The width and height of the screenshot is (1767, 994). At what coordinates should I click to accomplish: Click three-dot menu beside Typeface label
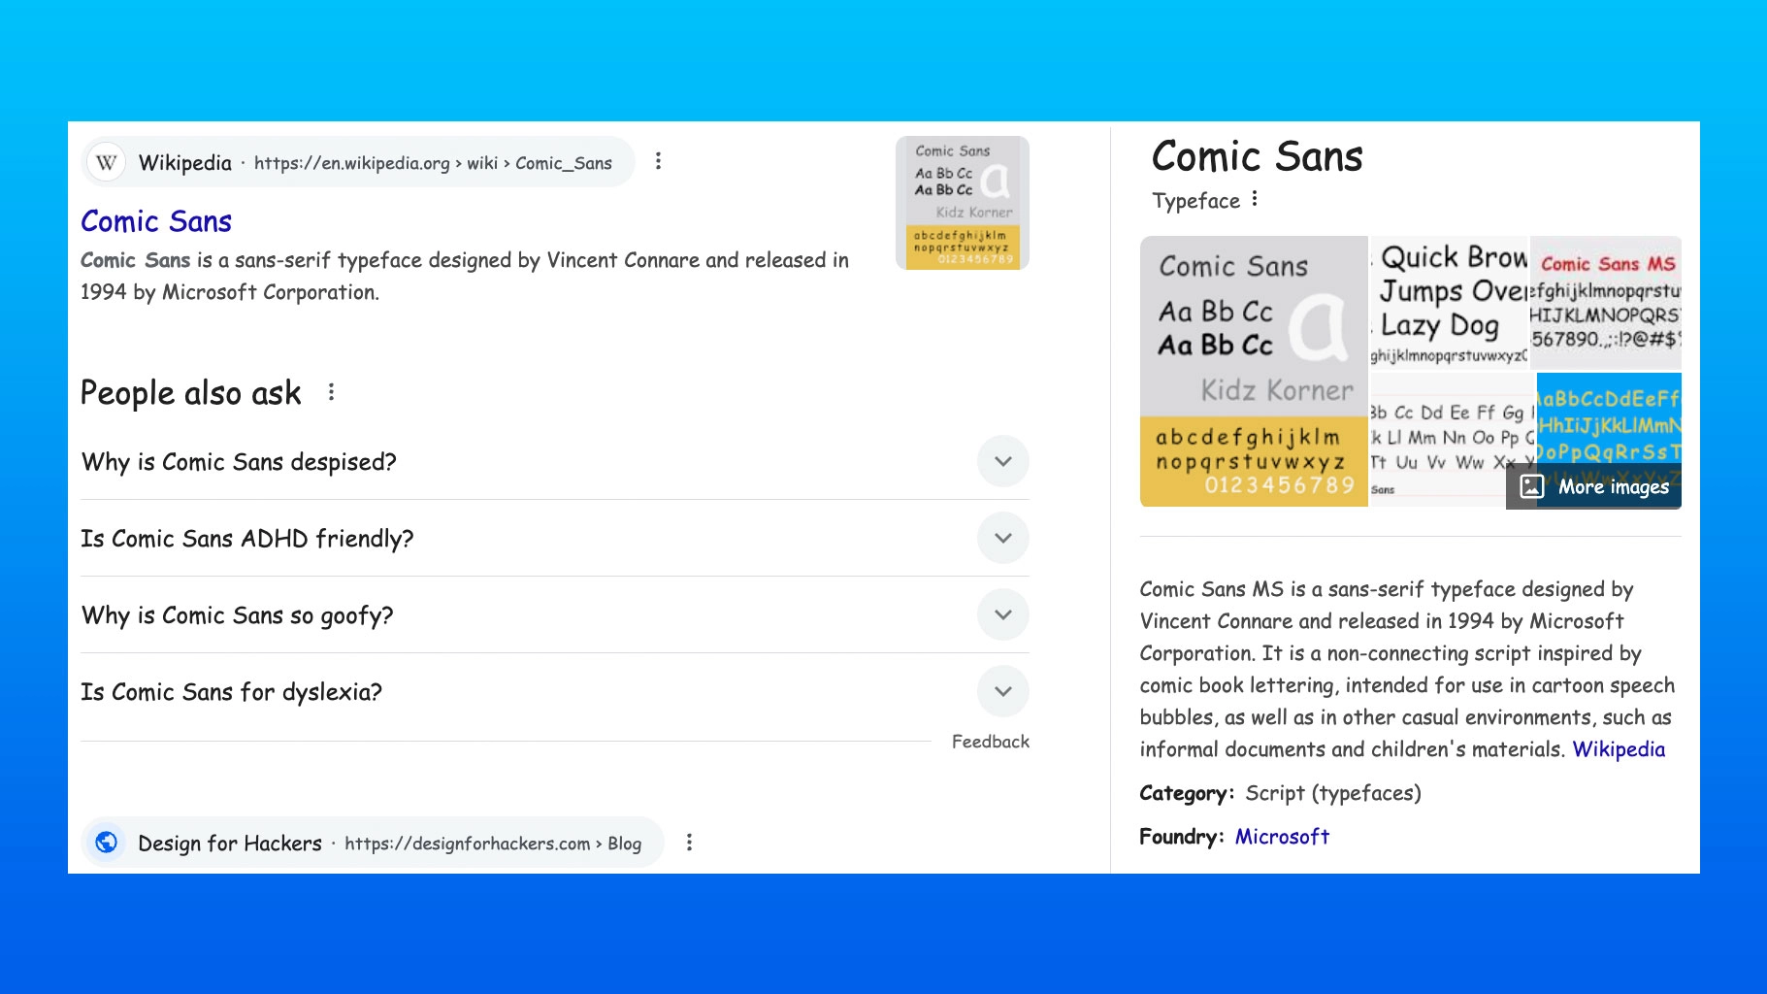(x=1255, y=199)
